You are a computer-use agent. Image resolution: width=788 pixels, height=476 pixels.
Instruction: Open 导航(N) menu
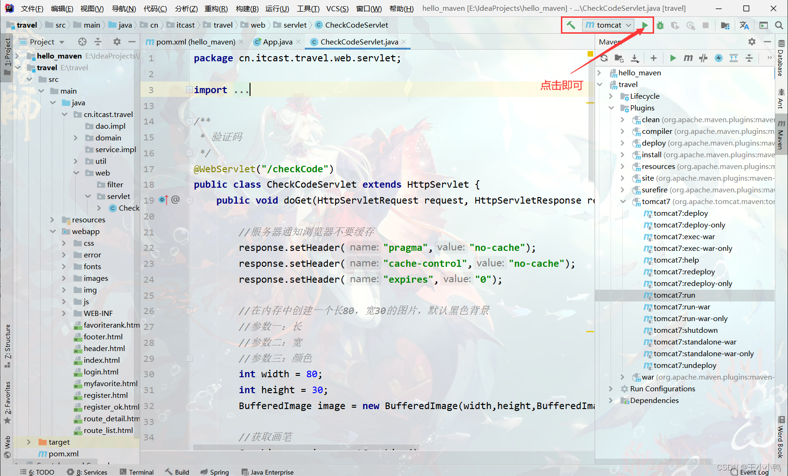coord(124,8)
